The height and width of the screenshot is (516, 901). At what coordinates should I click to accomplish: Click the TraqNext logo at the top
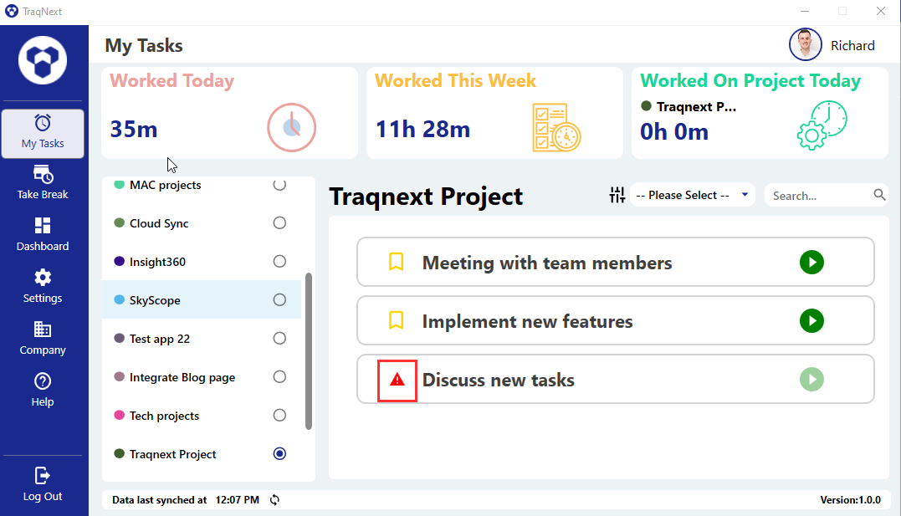(x=42, y=59)
